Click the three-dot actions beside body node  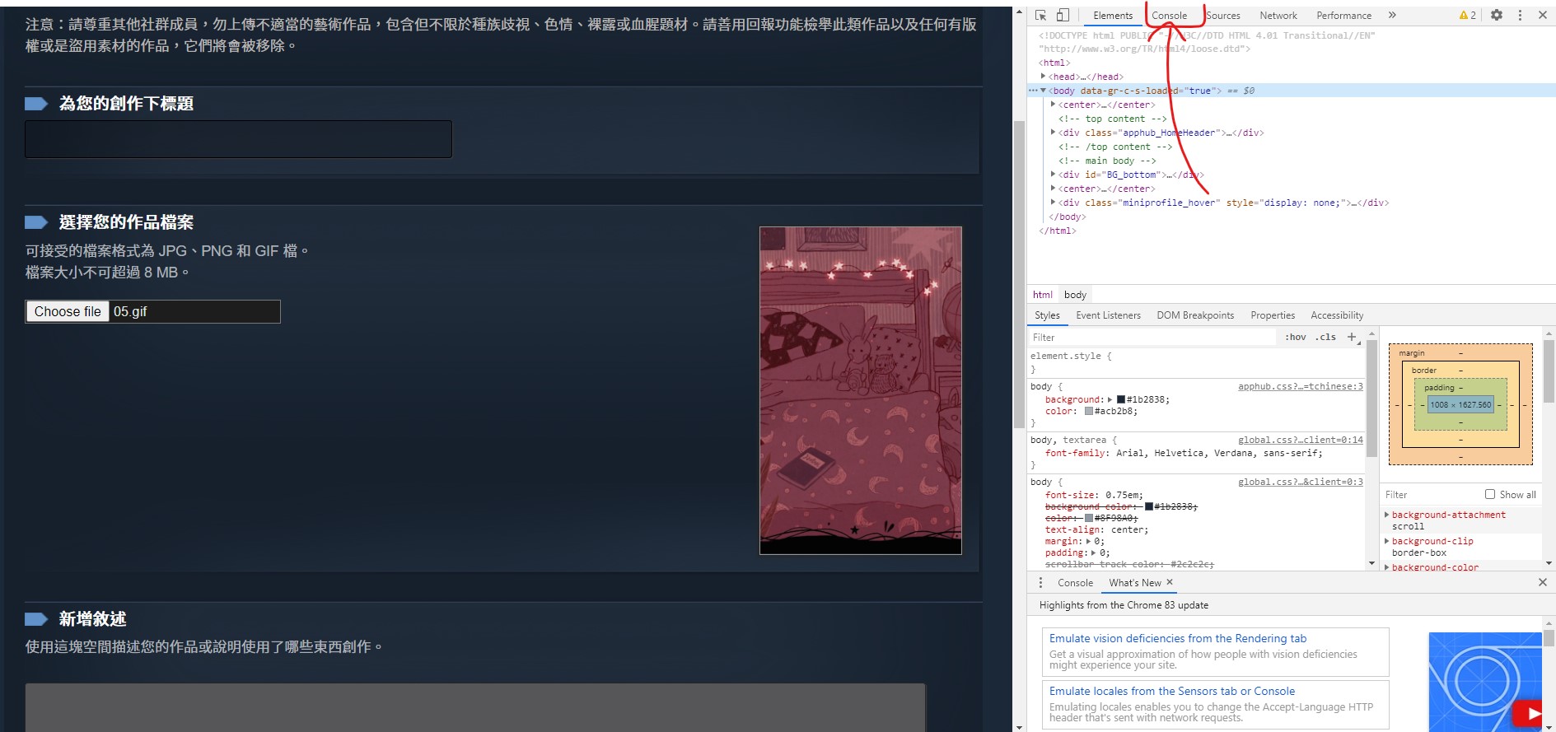pyautogui.click(x=1033, y=91)
